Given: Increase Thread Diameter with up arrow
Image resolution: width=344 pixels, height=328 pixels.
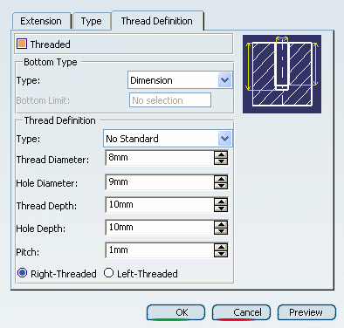Looking at the screenshot, I should (x=221, y=154).
